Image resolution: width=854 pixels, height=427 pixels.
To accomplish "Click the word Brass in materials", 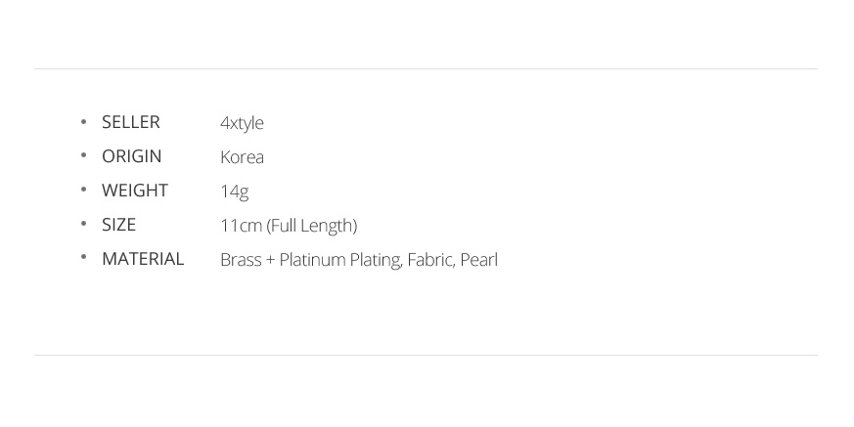I will tap(242, 260).
